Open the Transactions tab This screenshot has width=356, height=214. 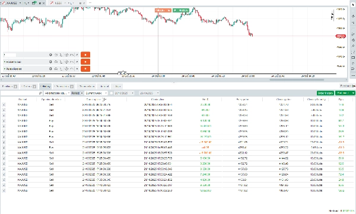click(86, 86)
